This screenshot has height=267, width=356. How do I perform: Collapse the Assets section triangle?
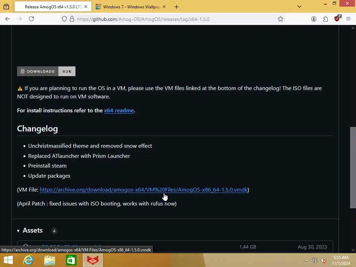coord(18,231)
